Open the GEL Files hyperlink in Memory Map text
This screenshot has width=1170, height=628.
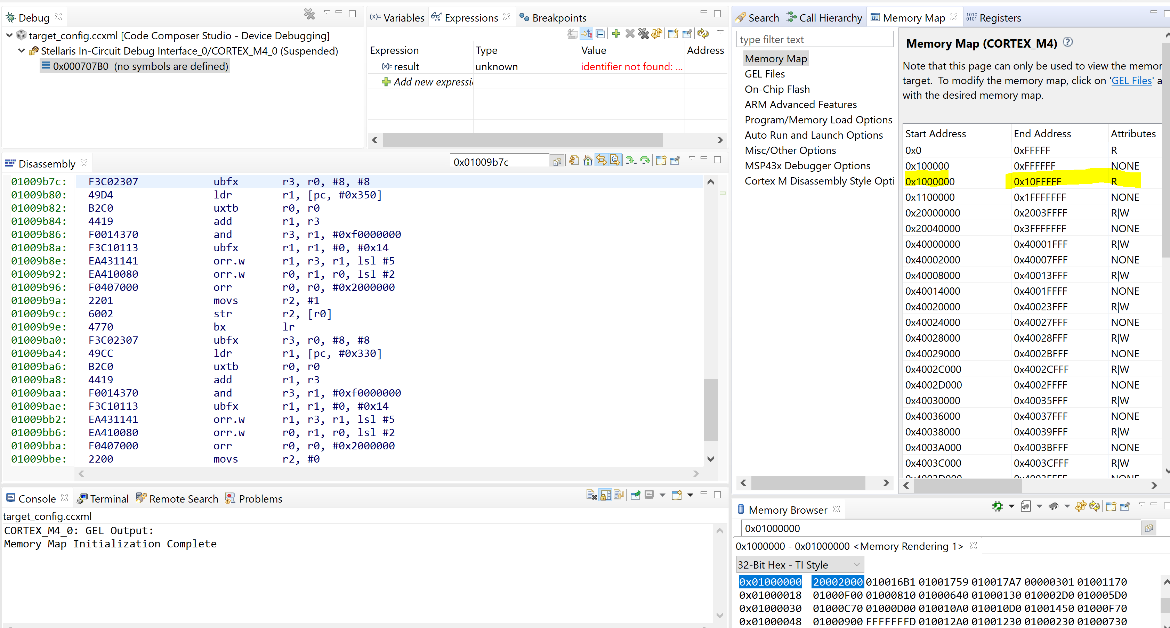pyautogui.click(x=1131, y=80)
